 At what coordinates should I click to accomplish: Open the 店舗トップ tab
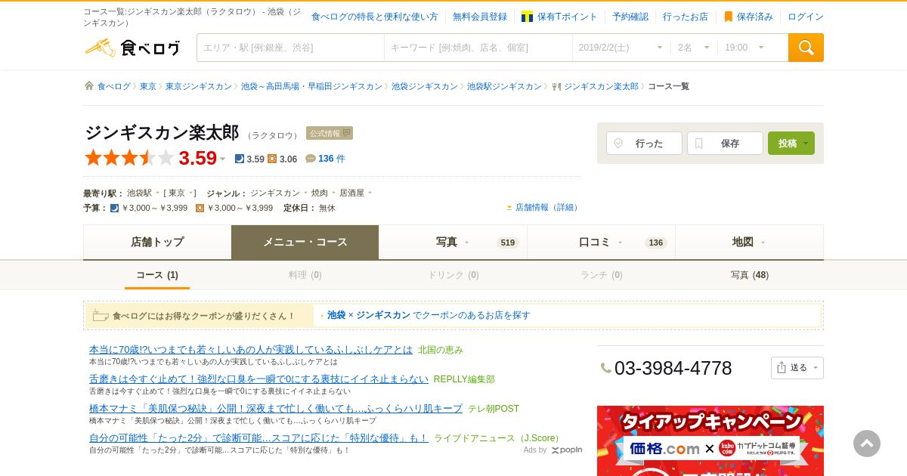(157, 242)
